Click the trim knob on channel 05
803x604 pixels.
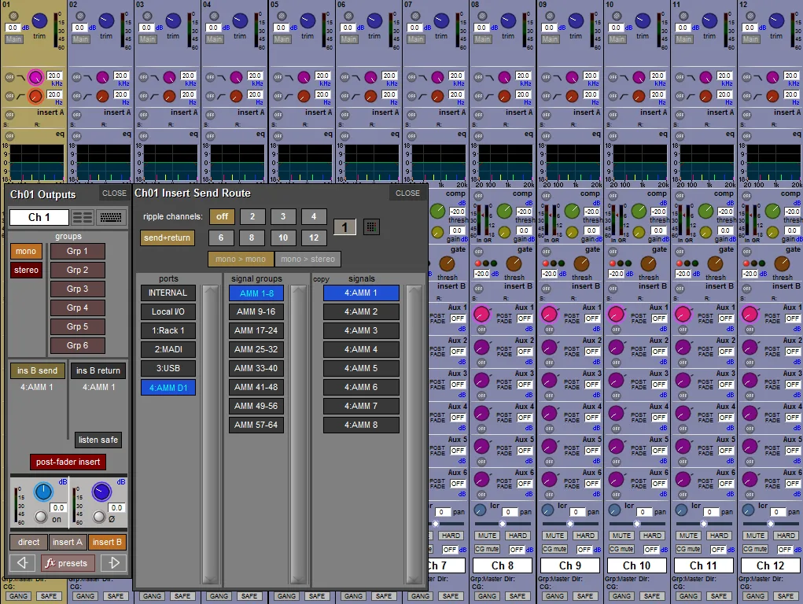(308, 21)
